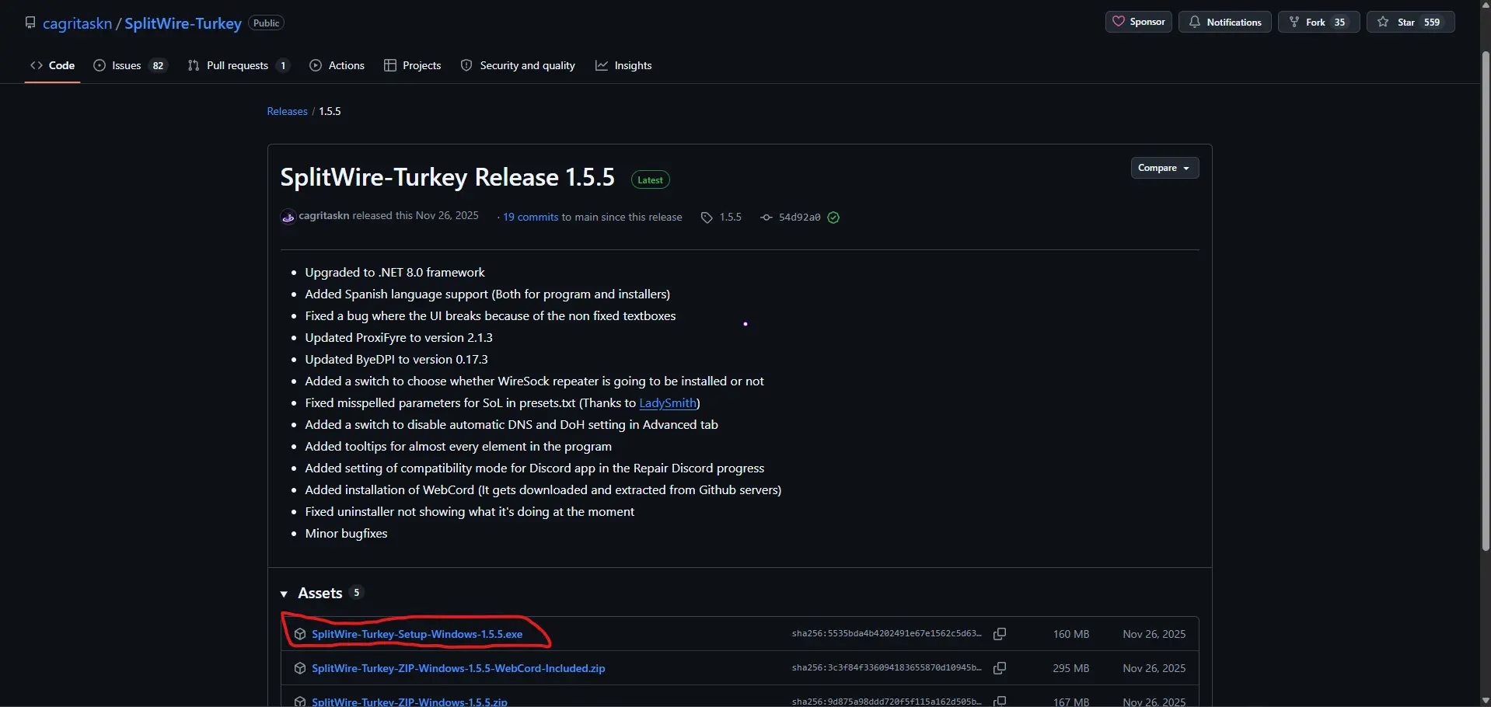Click the star count 559
The image size is (1491, 707).
pos(1432,23)
